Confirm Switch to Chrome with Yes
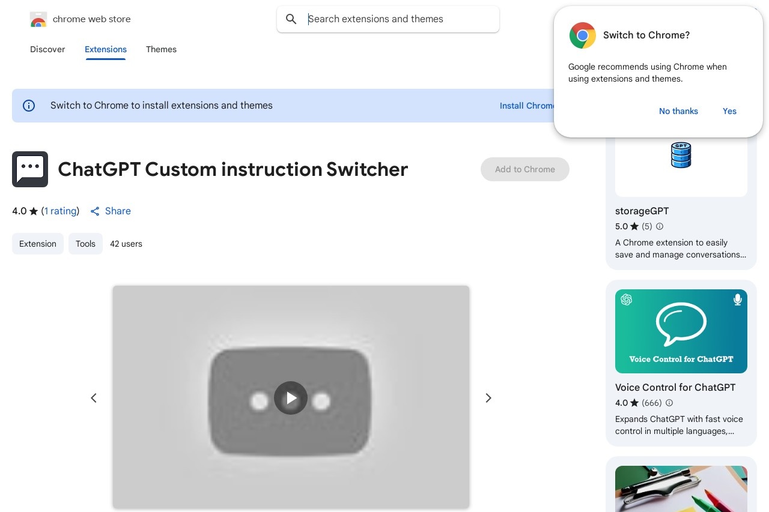Screen dimensions: 769x512 (729, 111)
